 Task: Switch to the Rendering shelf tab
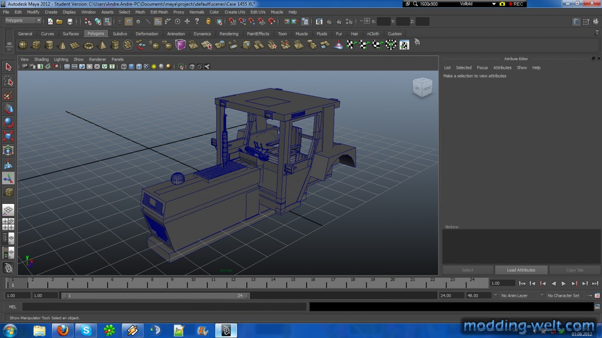pyautogui.click(x=229, y=34)
